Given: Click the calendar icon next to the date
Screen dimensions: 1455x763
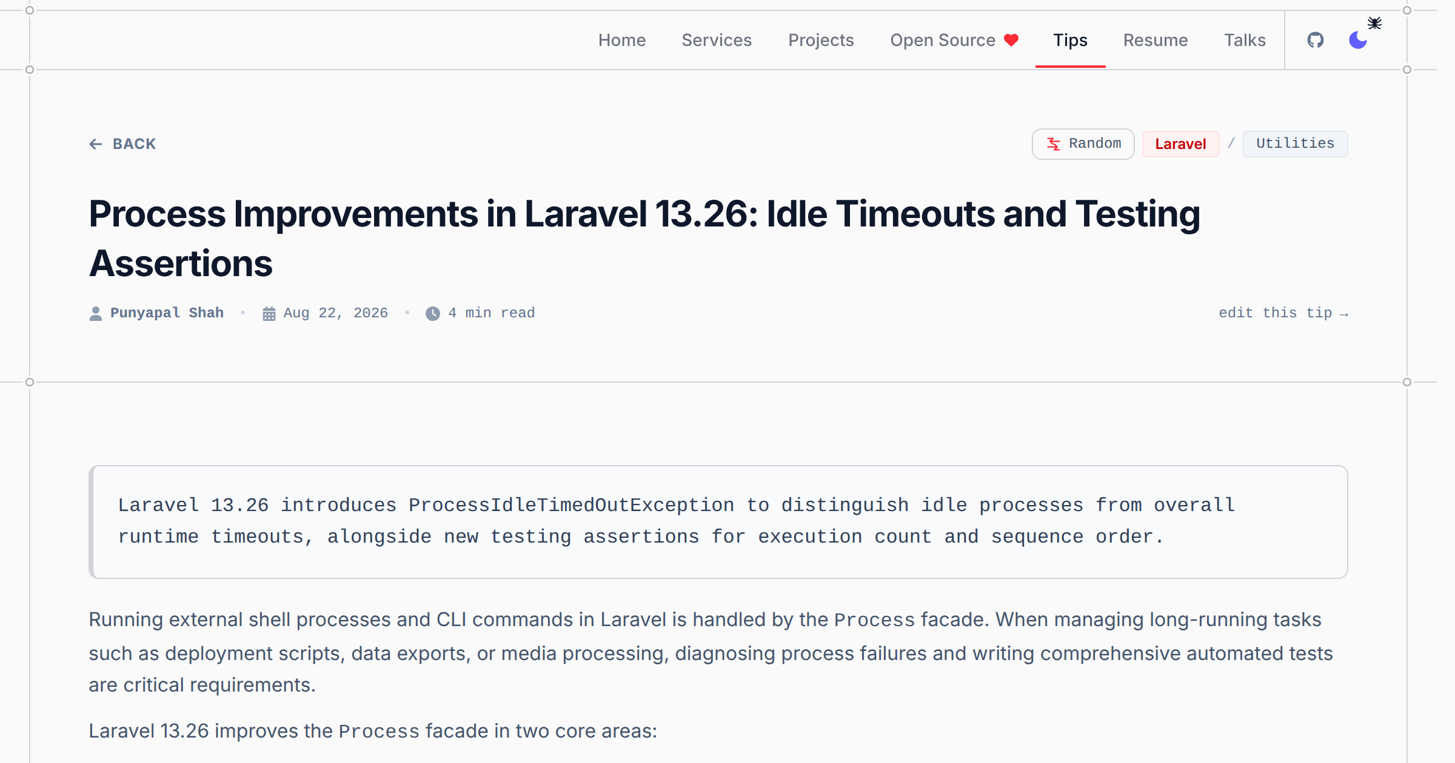Looking at the screenshot, I should click(x=269, y=314).
